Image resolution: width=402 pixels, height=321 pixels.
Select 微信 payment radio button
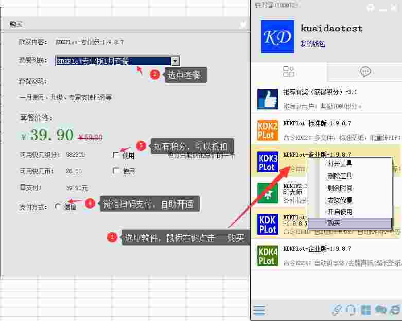(58, 206)
